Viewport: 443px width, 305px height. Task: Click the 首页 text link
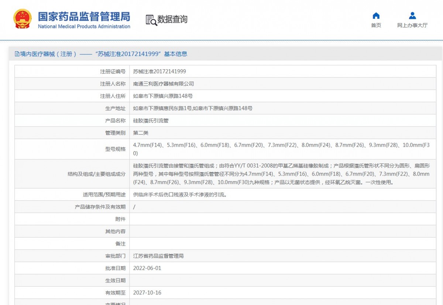pyautogui.click(x=376, y=25)
